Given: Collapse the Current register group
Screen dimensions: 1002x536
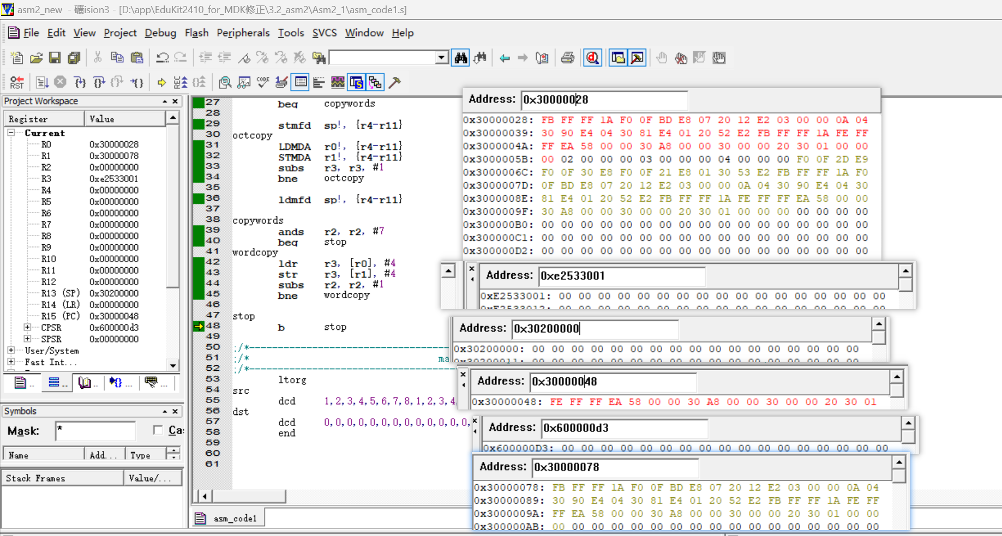Looking at the screenshot, I should 11,133.
